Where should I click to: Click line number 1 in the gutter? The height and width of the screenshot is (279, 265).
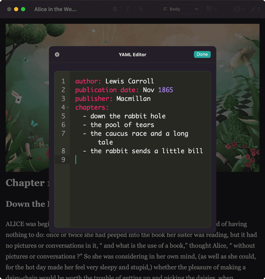(x=63, y=81)
